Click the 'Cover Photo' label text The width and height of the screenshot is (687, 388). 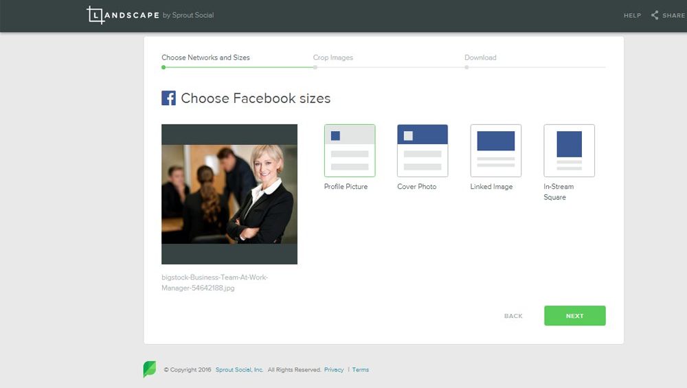[x=417, y=187]
